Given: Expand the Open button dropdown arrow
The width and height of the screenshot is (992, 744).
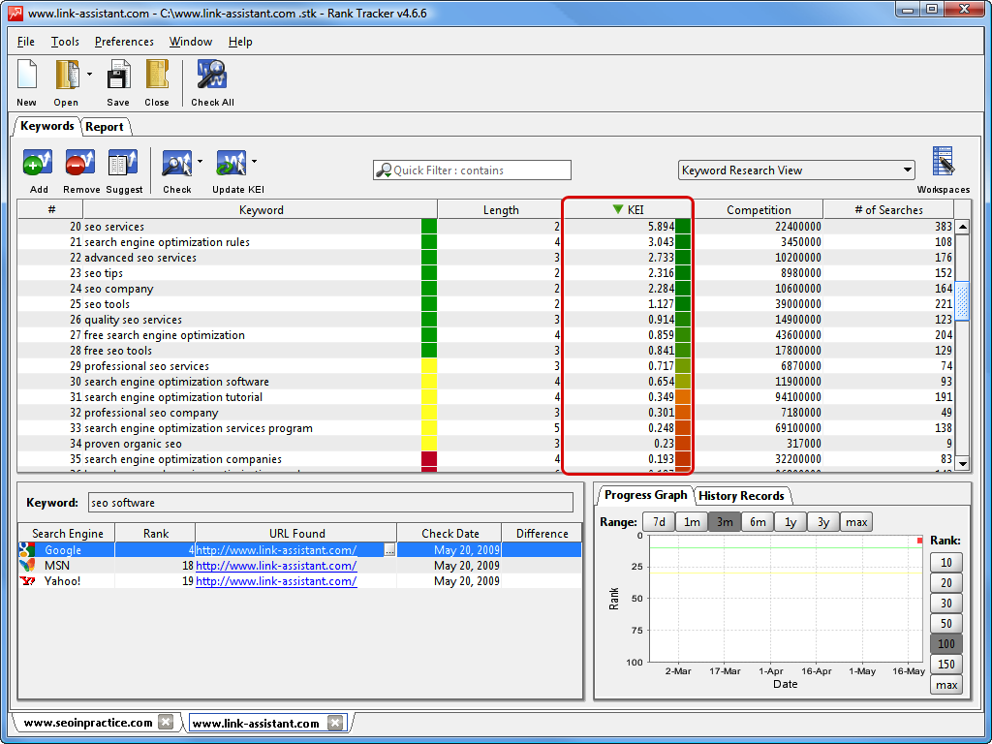Looking at the screenshot, I should pos(89,74).
